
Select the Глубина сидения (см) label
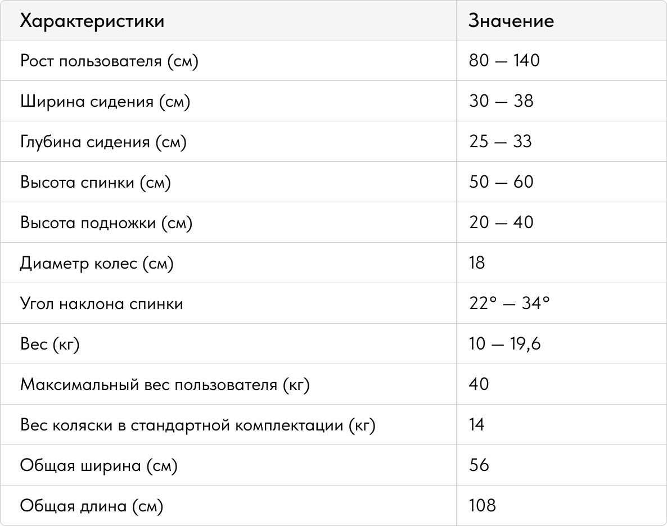[x=103, y=142]
